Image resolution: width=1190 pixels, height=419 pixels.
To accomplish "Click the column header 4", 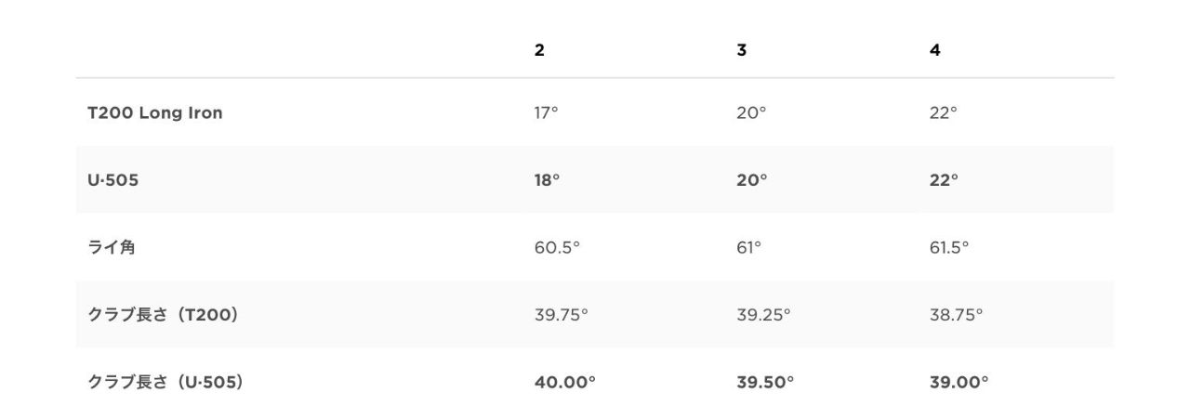I will (x=934, y=51).
